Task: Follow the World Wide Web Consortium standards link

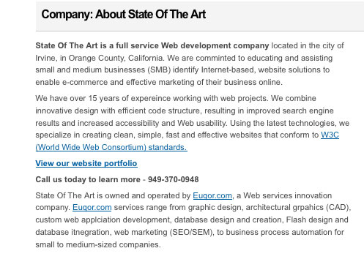Action: coord(111,147)
